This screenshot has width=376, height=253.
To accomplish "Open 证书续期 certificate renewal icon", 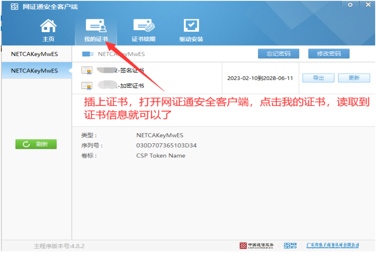I will (144, 27).
